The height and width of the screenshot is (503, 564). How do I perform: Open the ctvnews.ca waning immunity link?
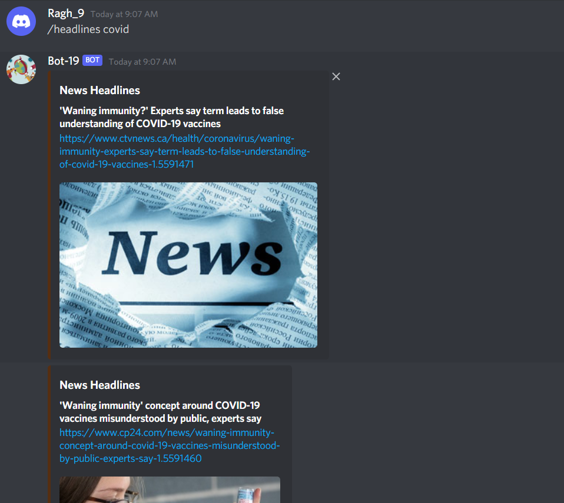coord(184,151)
